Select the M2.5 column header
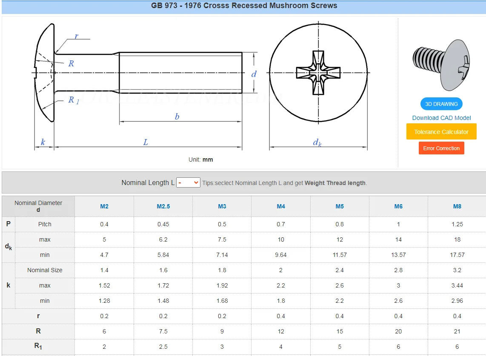The width and height of the screenshot is (486, 356). pos(163,206)
